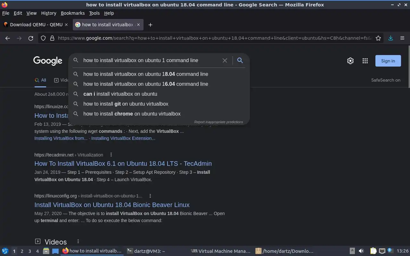Click the Firefox URL address bar

tap(215, 38)
